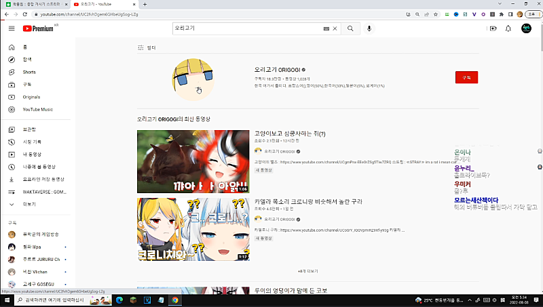Open first subscribed channel in sidebar list
This screenshot has width=543, height=307.
pyautogui.click(x=36, y=234)
